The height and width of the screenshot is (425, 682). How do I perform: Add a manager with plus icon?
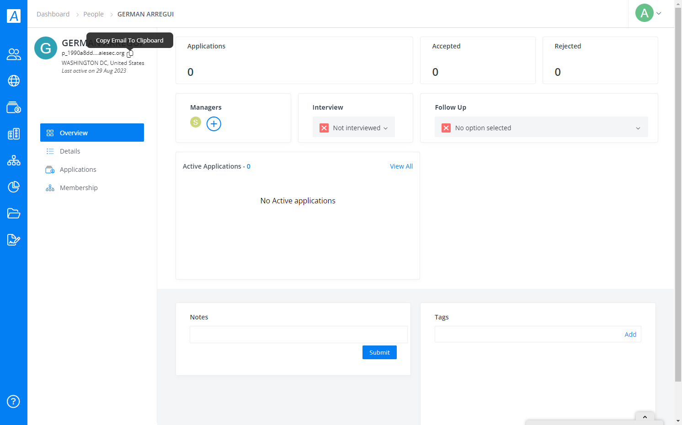pyautogui.click(x=214, y=124)
